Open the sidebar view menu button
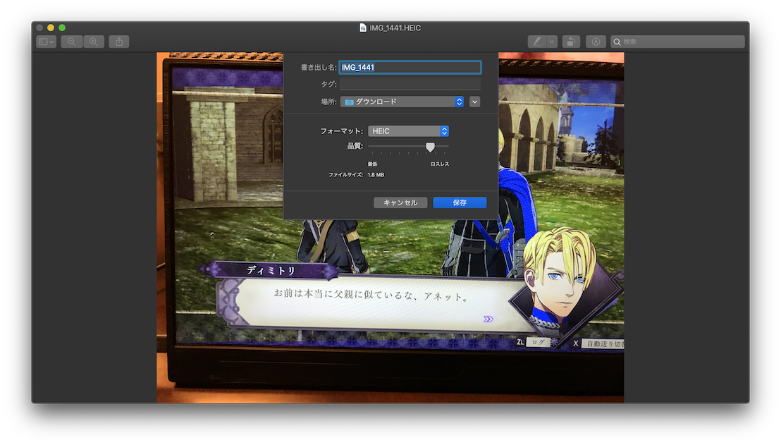Image resolution: width=781 pixels, height=445 pixels. click(x=47, y=42)
